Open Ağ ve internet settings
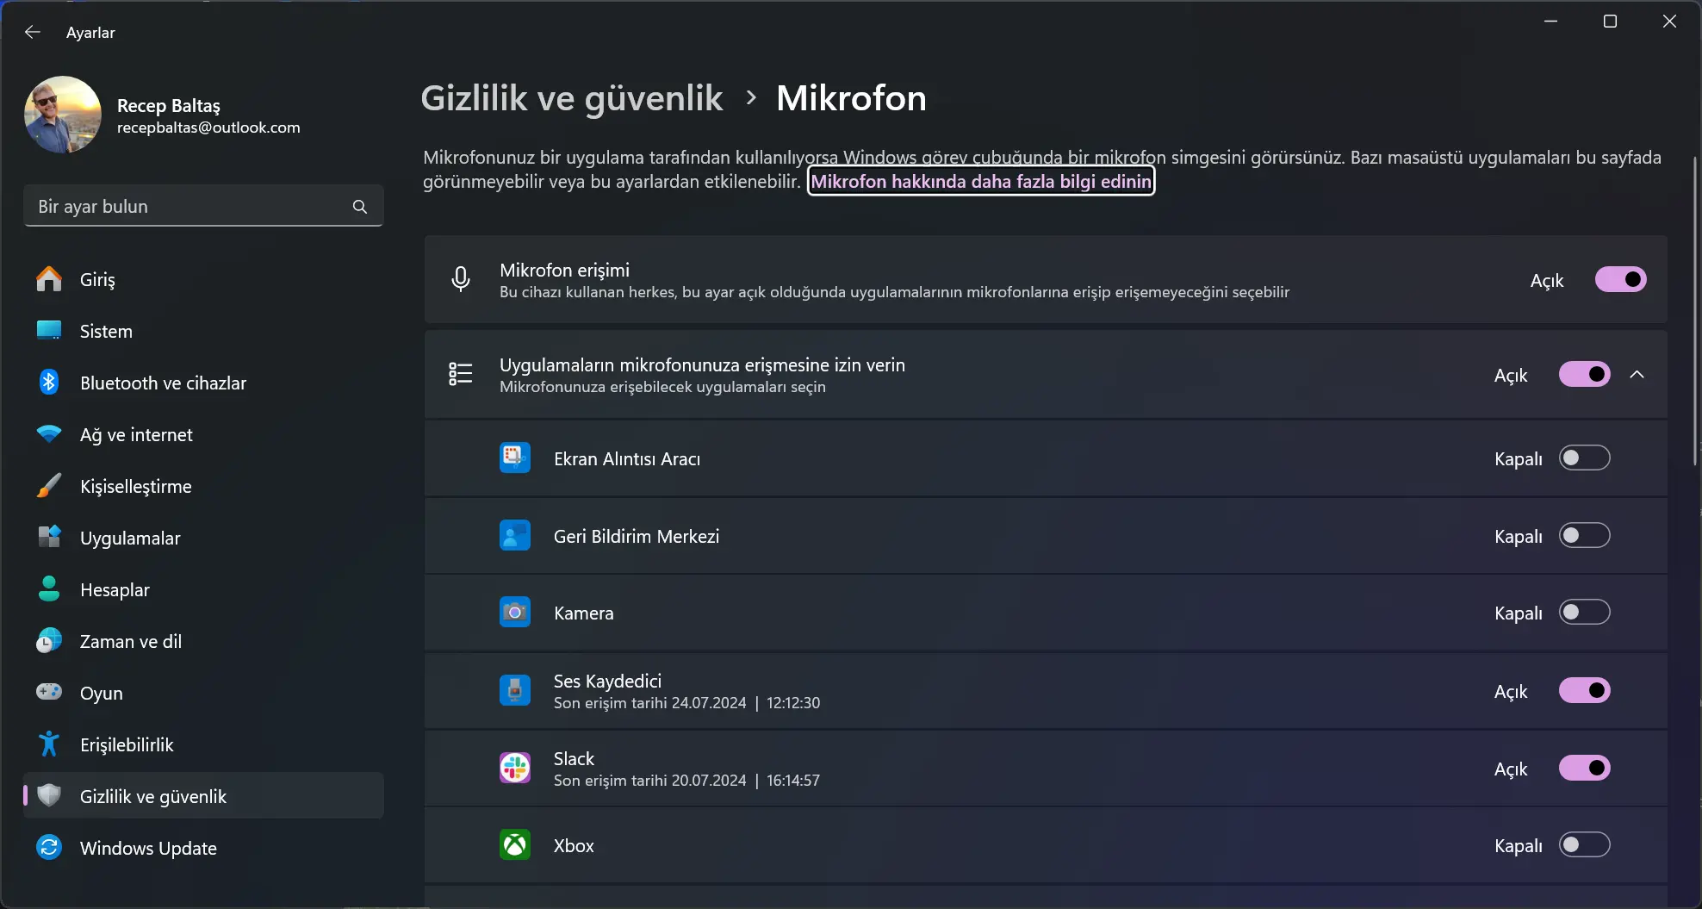 tap(203, 434)
